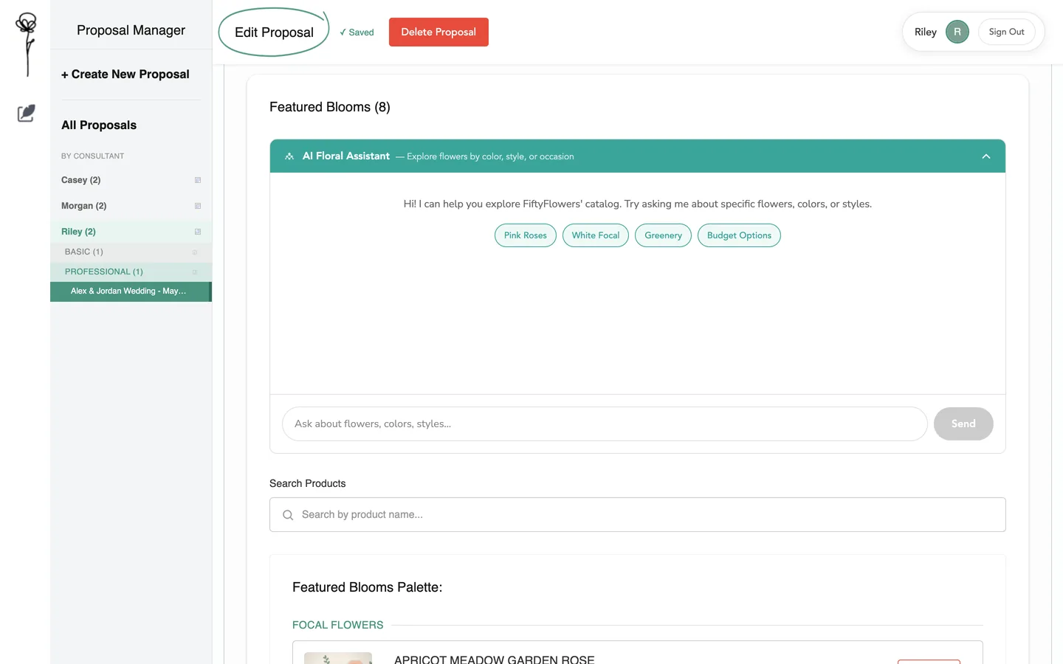The height and width of the screenshot is (664, 1063).
Task: Open the leaf edit icon in the left rail
Action: (26, 113)
